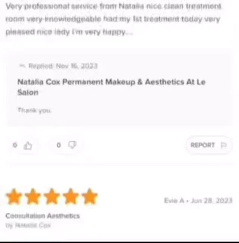Click the Jun 28, 2023 review date
Screen dimensions: 239x243
[212, 200]
